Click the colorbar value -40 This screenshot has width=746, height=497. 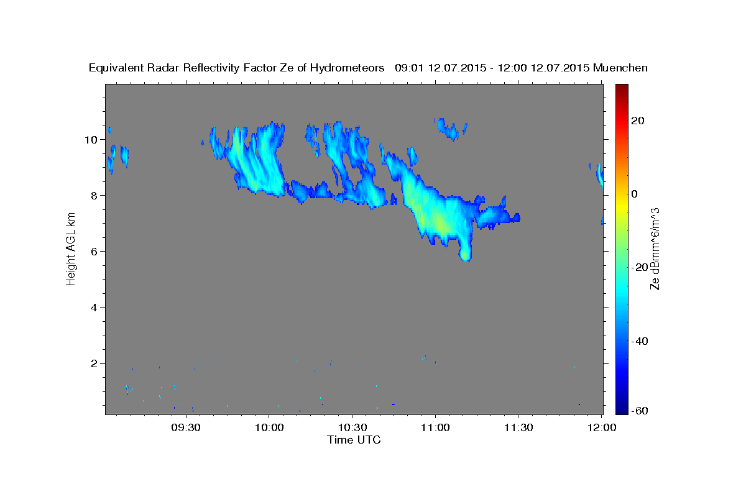click(x=639, y=341)
